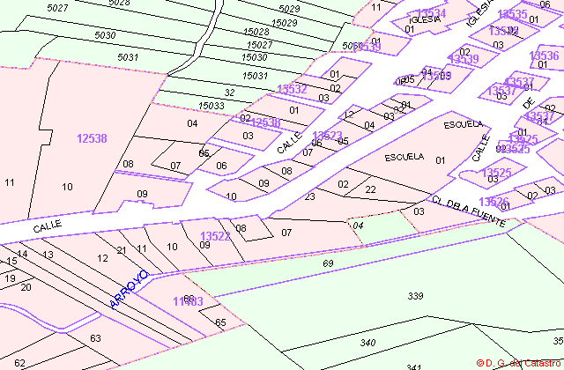This screenshot has height=370, width=564.
Task: Click parcel 15033 label
Action: 211,106
